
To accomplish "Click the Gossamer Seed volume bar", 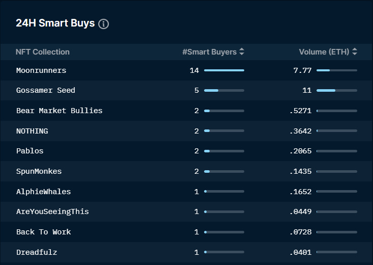I will 336,90.
